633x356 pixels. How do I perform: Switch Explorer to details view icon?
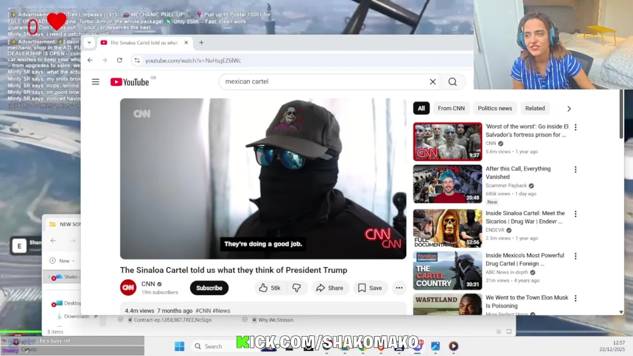pyautogui.click(x=499, y=331)
